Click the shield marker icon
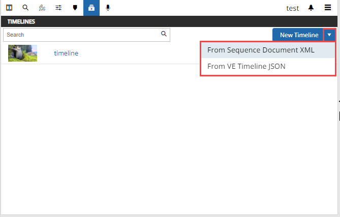The width and height of the screenshot is (340, 217). coord(75,8)
